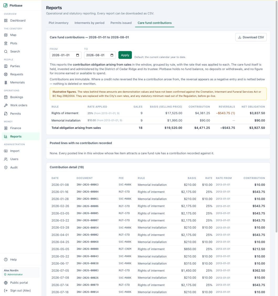The width and height of the screenshot is (278, 296).
Task: Click the Alex Nordin user name
Action: [x=11, y=270]
